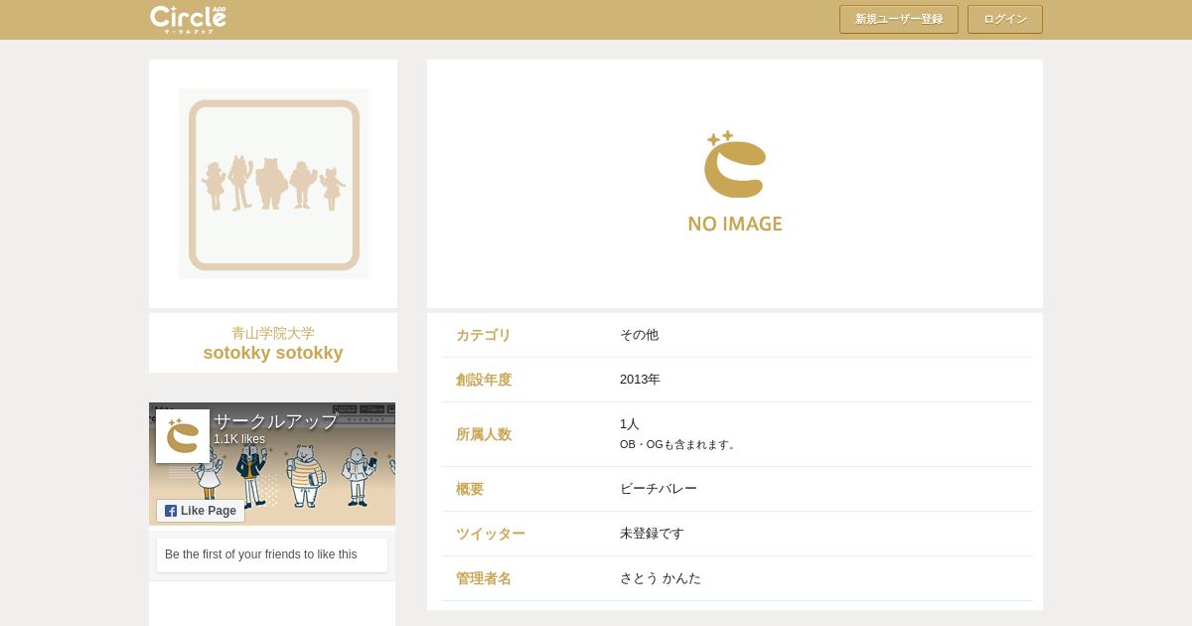Click the Facebook widget page avatar icon
The height and width of the screenshot is (626, 1192).
click(x=183, y=436)
